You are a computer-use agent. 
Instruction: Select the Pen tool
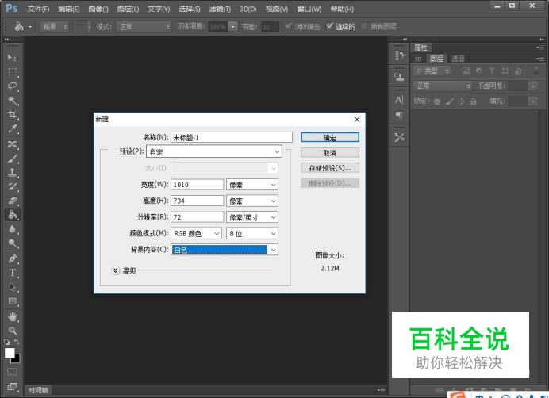point(13,258)
